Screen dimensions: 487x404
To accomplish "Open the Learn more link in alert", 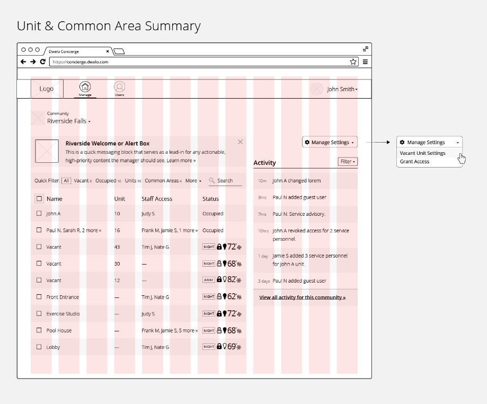I will point(181,160).
